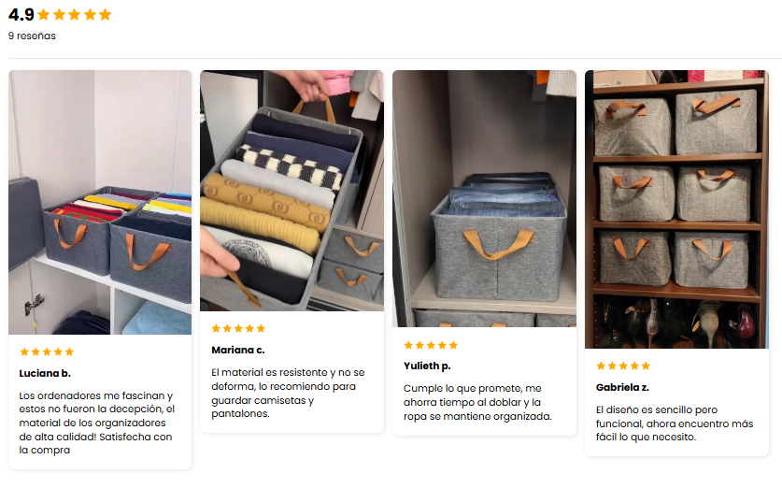Click Gabriela z.'s five-star rating
The image size is (782, 488).
tap(623, 366)
